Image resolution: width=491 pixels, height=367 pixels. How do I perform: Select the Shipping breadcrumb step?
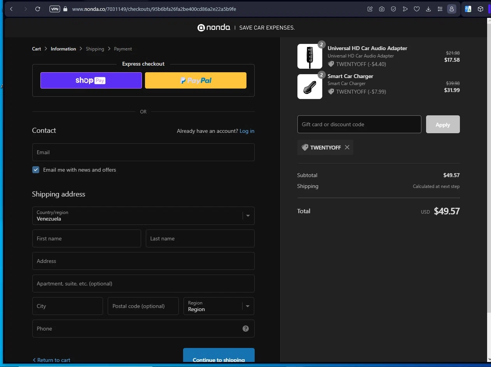[95, 49]
